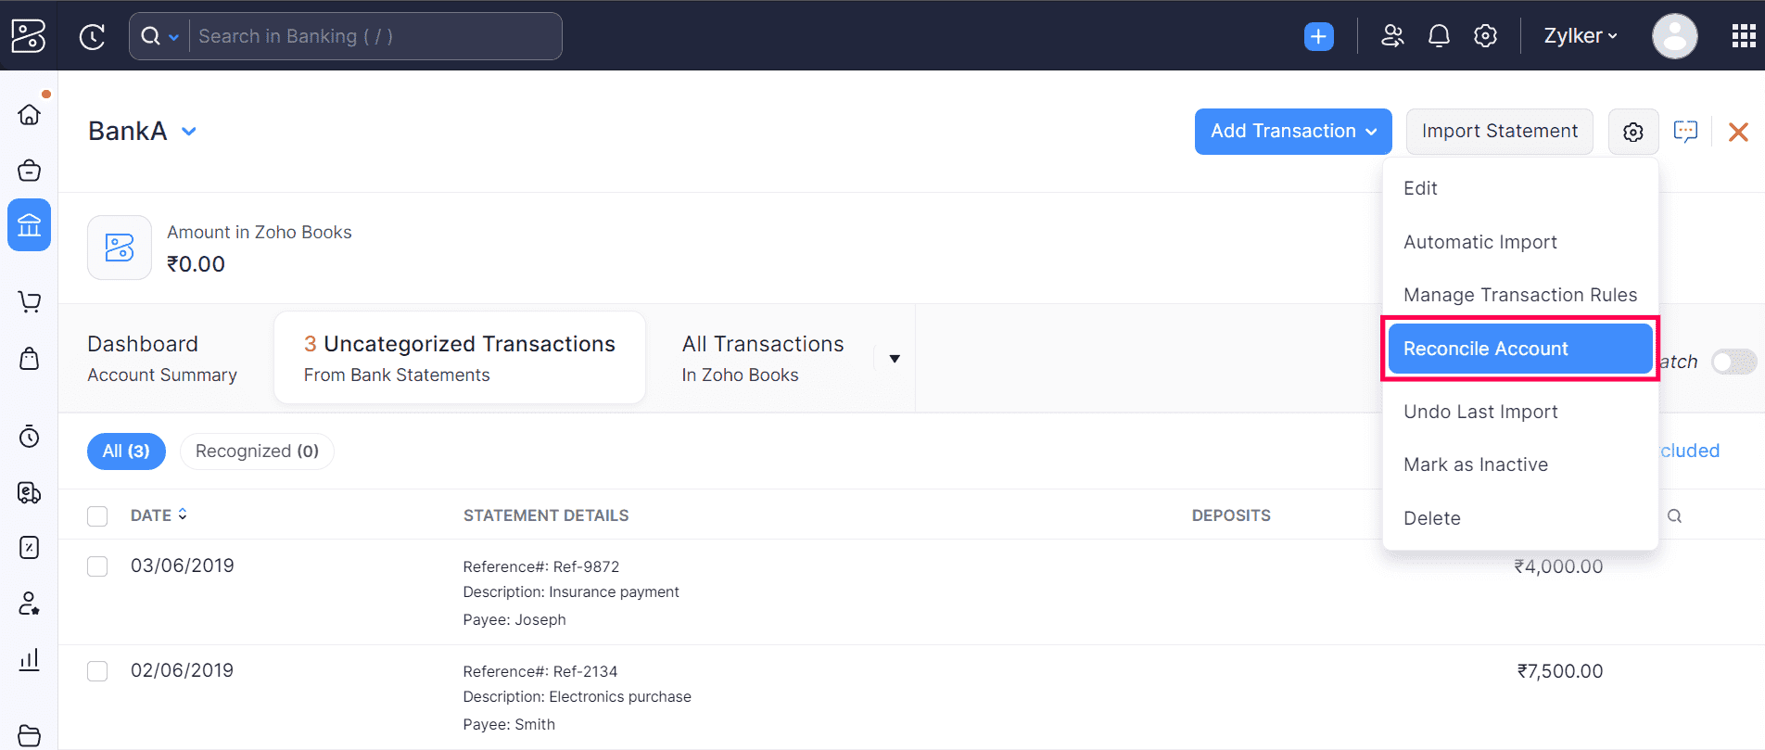Screen dimensions: 1765x750
Task: Check the 02/06/2019 transaction checkbox
Action: (x=97, y=671)
